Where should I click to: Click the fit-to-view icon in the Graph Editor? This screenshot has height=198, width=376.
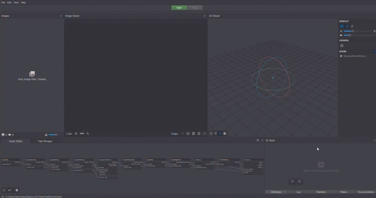pyautogui.click(x=4, y=190)
